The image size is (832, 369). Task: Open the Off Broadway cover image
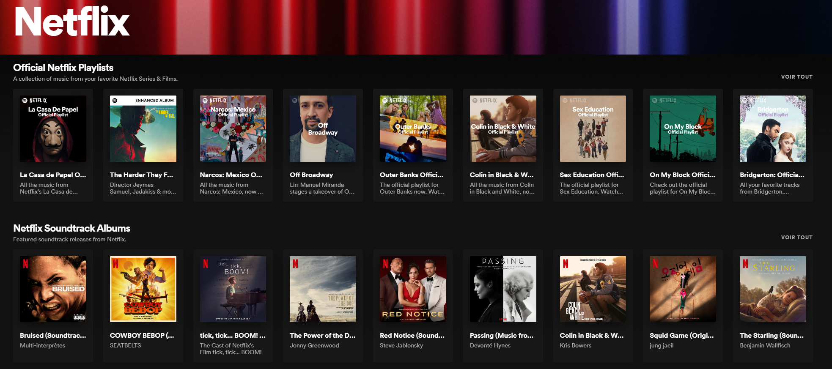coord(323,128)
